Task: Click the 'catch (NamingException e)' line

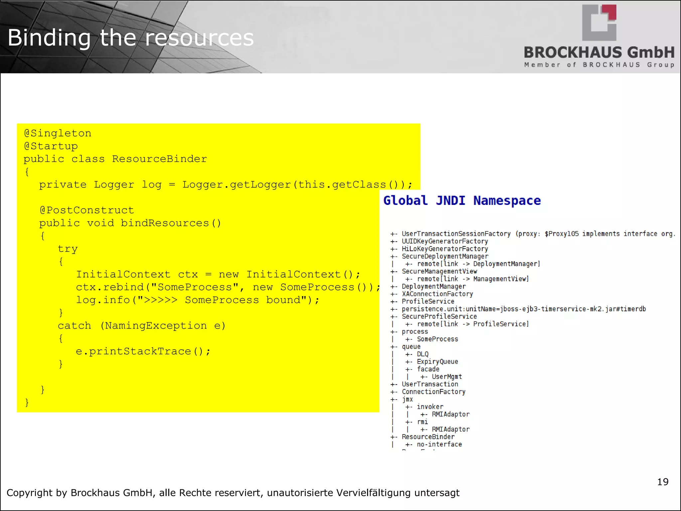Action: [142, 325]
